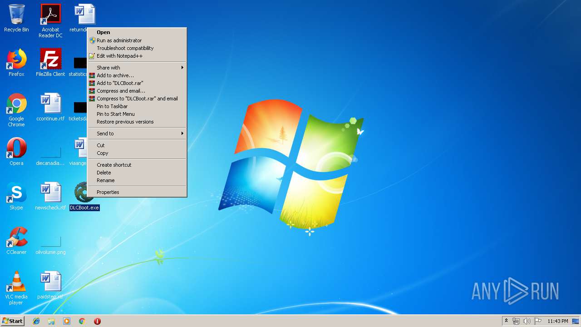Open the Action Center flag icon
Screen dimensions: 581x327
tap(538, 321)
